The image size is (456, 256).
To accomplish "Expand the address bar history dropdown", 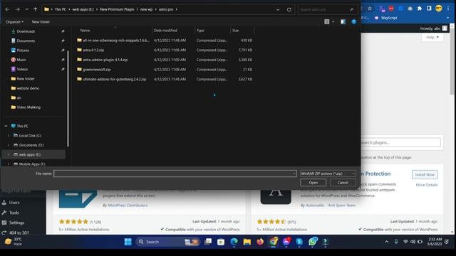I will 278,9.
